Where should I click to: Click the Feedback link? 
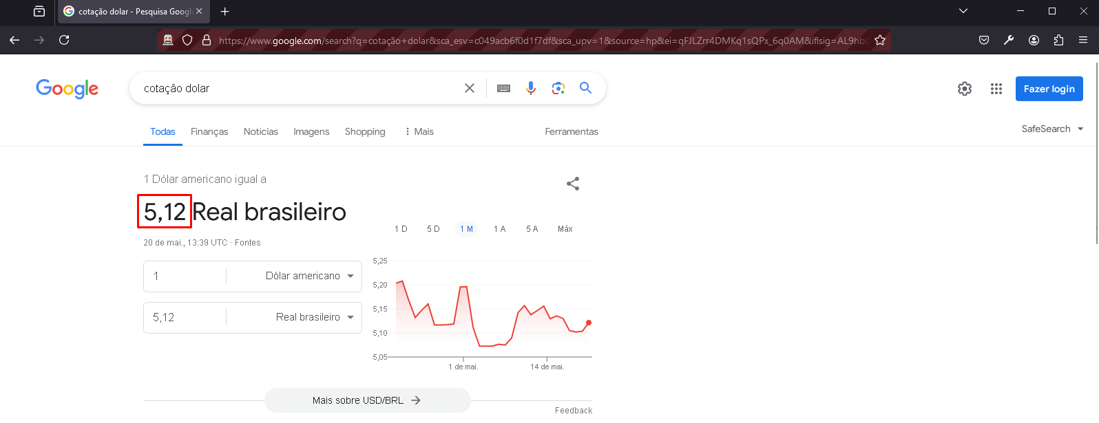pyautogui.click(x=574, y=411)
